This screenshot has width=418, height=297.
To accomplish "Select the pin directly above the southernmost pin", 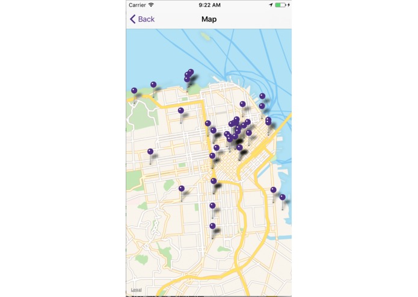I will click(212, 206).
